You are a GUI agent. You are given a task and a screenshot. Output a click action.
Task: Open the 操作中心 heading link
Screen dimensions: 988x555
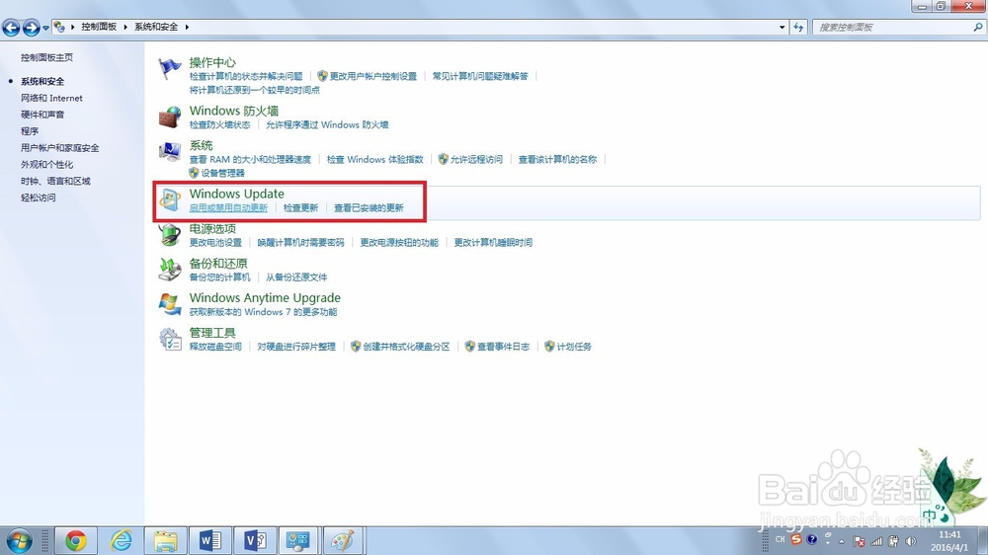coord(212,62)
